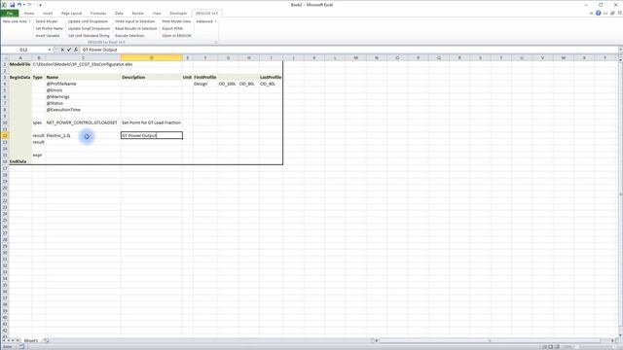Image resolution: width=623 pixels, height=350 pixels.
Task: Switch to the View ribbon tab
Action: [157, 13]
